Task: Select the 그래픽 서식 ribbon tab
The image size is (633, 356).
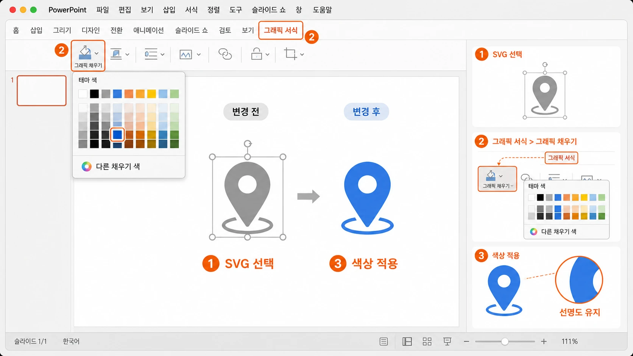Action: click(281, 30)
